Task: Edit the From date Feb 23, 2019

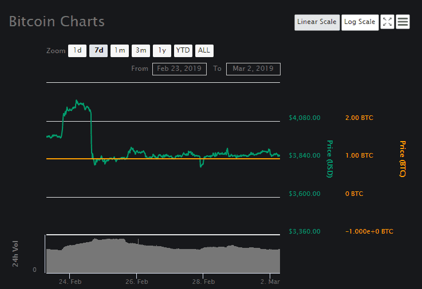Action: (180, 69)
